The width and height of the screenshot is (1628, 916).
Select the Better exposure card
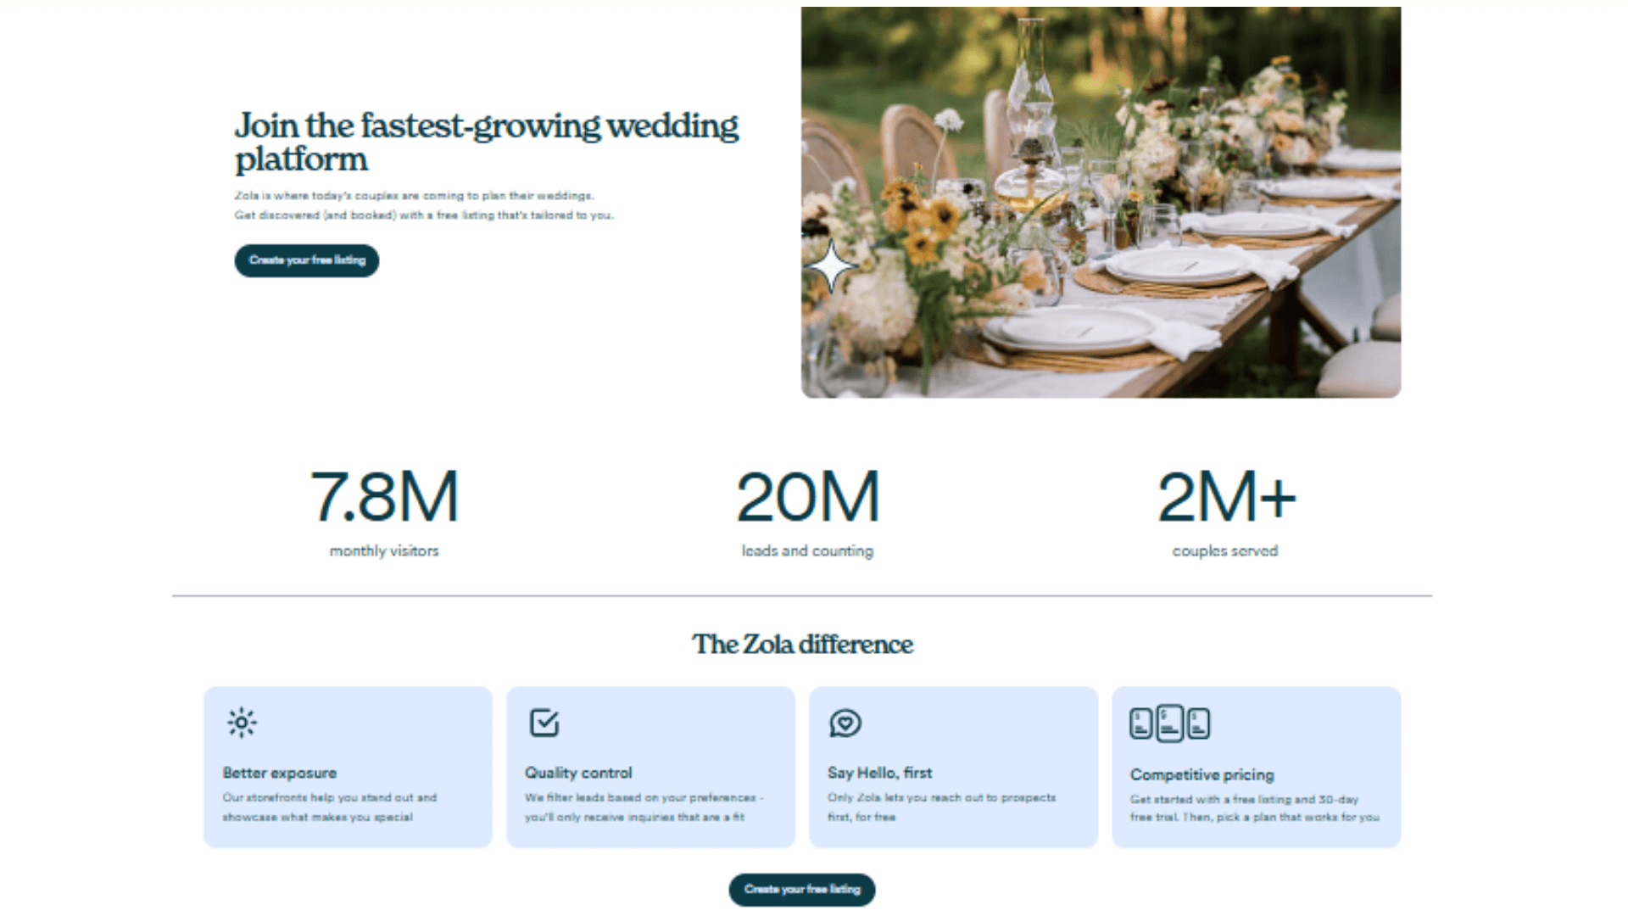click(x=348, y=768)
